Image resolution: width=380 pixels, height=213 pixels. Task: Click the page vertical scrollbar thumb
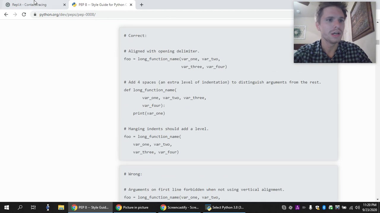click(x=378, y=42)
